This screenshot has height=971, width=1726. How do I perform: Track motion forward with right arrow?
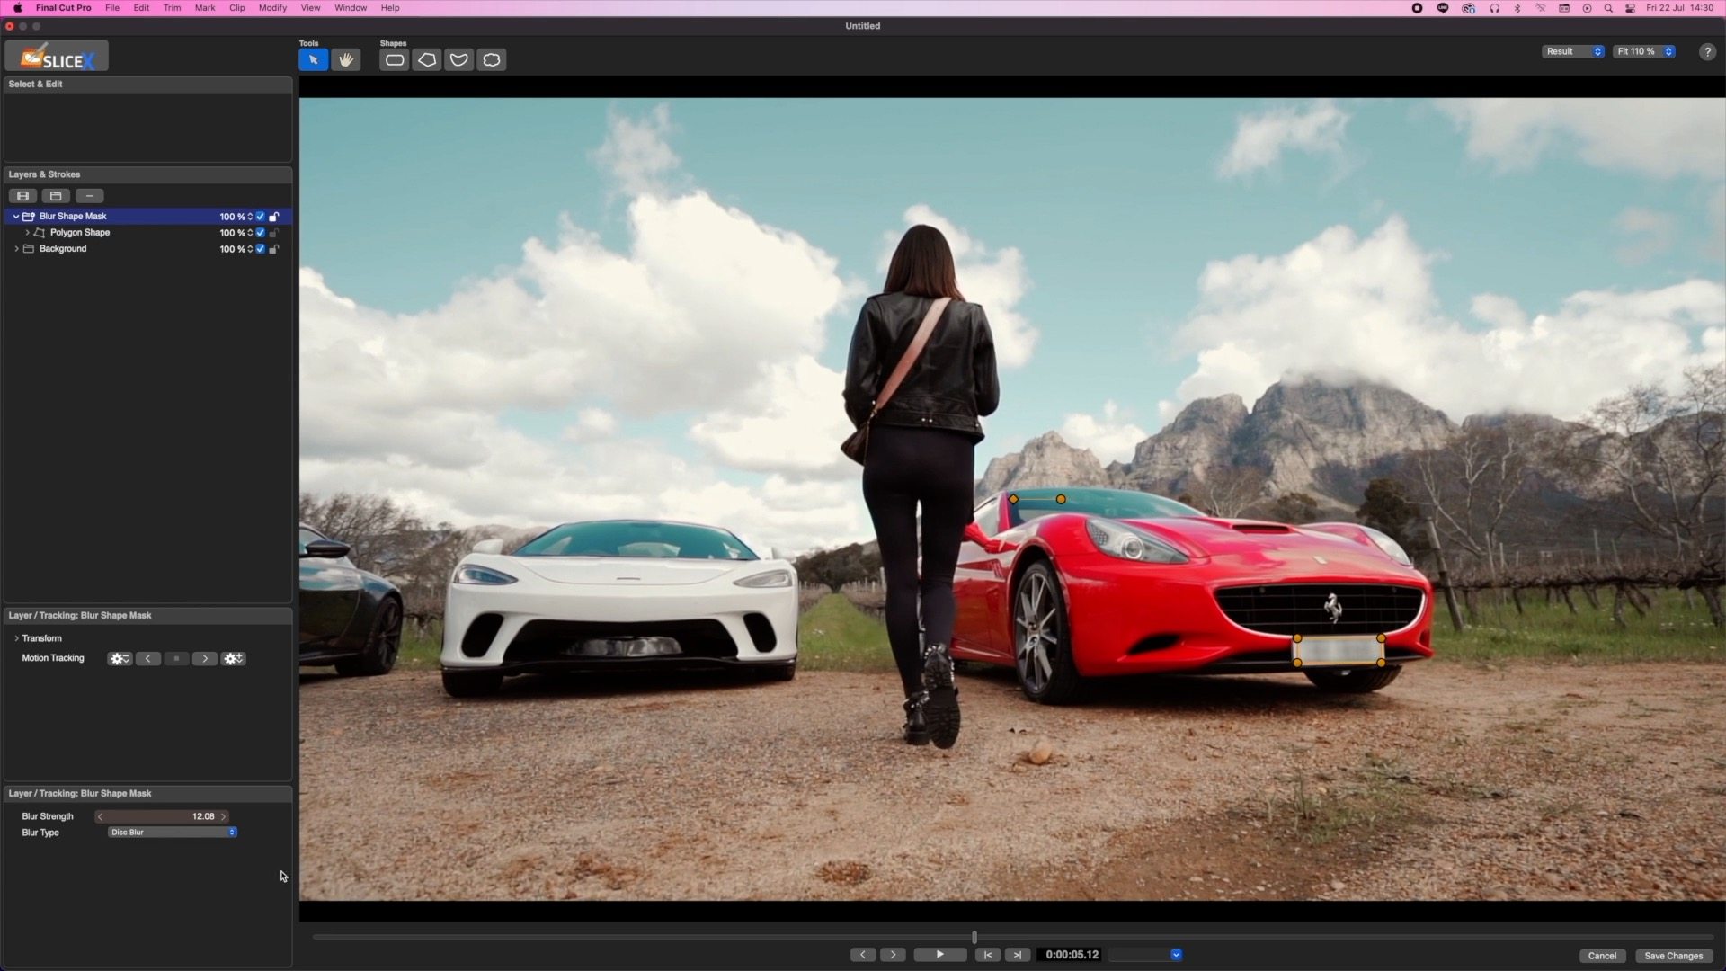point(205,659)
